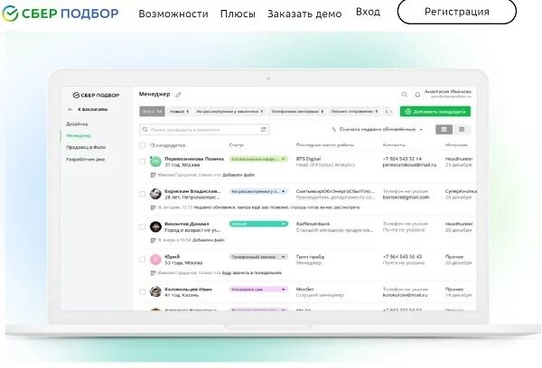
Task: Open Телефонный звонок status dropdown for Юрий
Action: [258, 257]
